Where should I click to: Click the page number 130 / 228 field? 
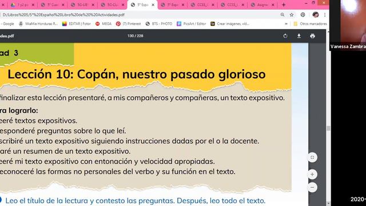136,36
